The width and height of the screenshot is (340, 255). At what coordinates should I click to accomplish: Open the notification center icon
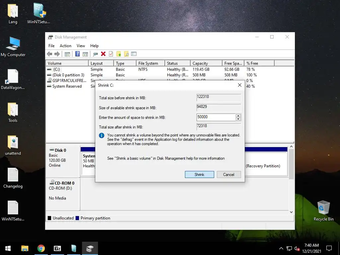click(329, 248)
